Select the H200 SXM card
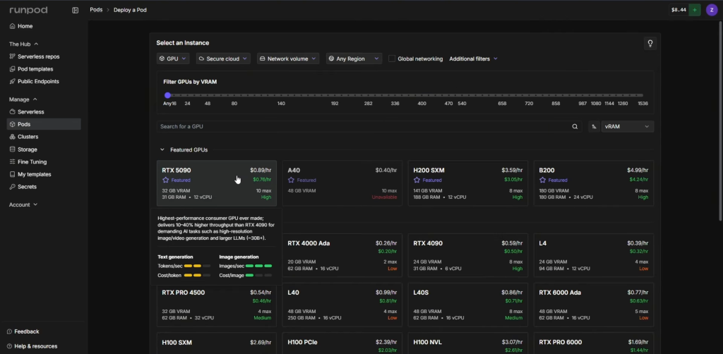Screen dimensions: 723x354 coord(468,183)
